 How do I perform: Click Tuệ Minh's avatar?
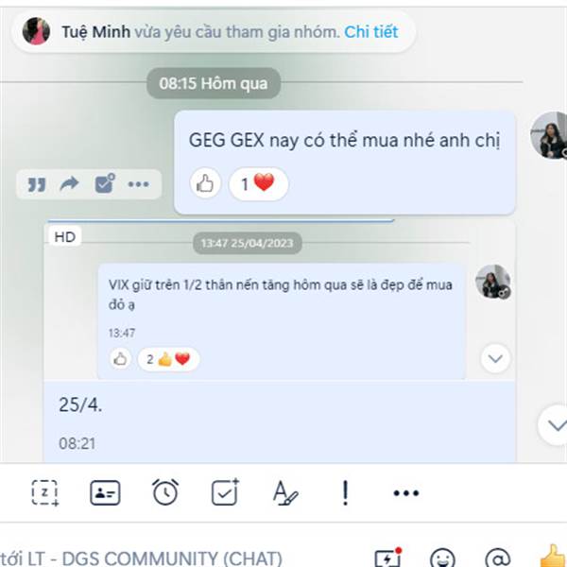click(36, 31)
